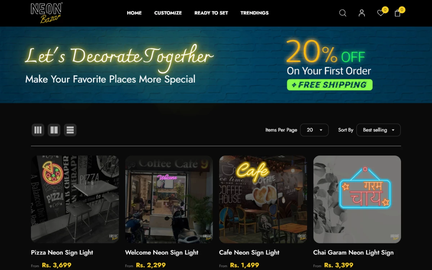The image size is (432, 270).
Task: Select the Cafe neon sign thumbnail
Action: 263,199
